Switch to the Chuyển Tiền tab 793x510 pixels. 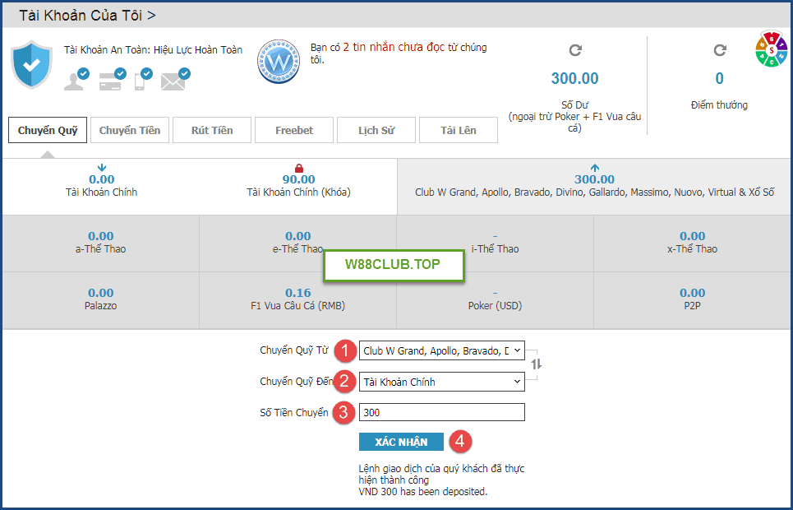pos(130,130)
